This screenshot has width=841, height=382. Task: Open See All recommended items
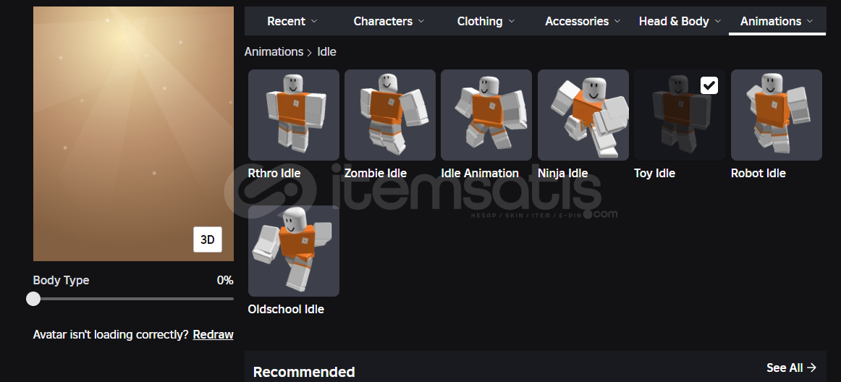click(791, 368)
